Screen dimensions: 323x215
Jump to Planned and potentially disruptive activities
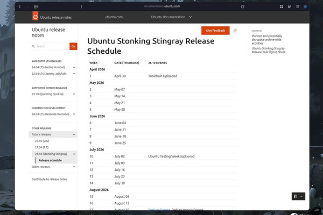click(x=267, y=39)
